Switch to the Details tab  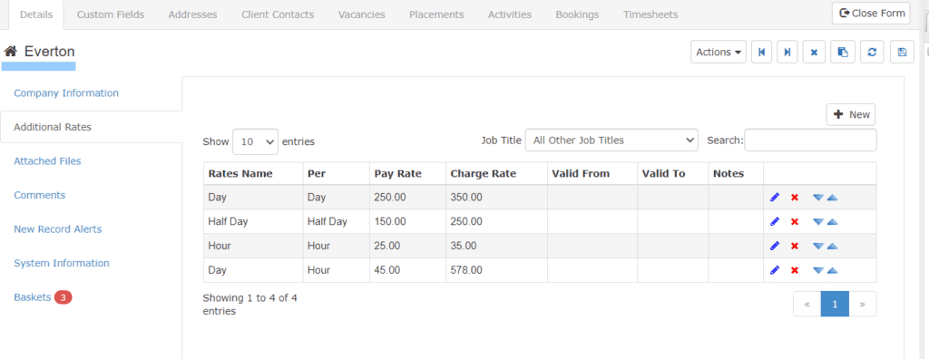coord(36,15)
